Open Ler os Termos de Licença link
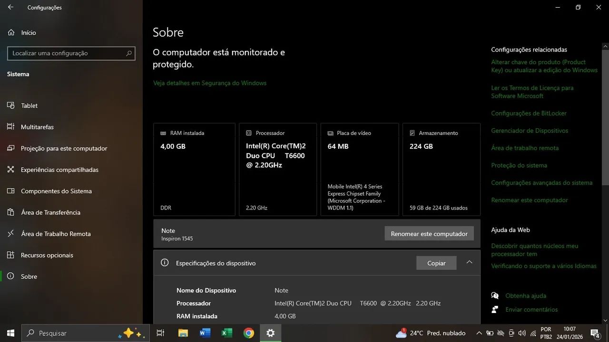This screenshot has width=609, height=342. pyautogui.click(x=532, y=92)
